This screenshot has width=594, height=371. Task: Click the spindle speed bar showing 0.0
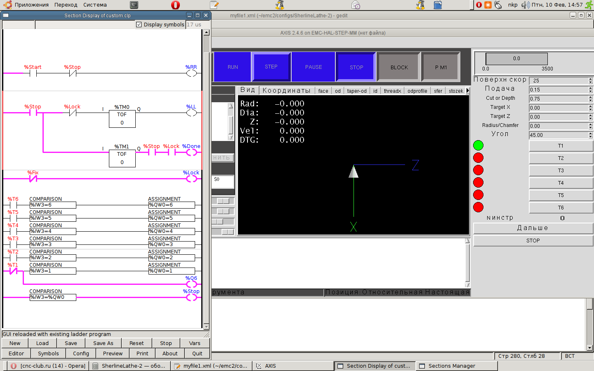click(516, 59)
